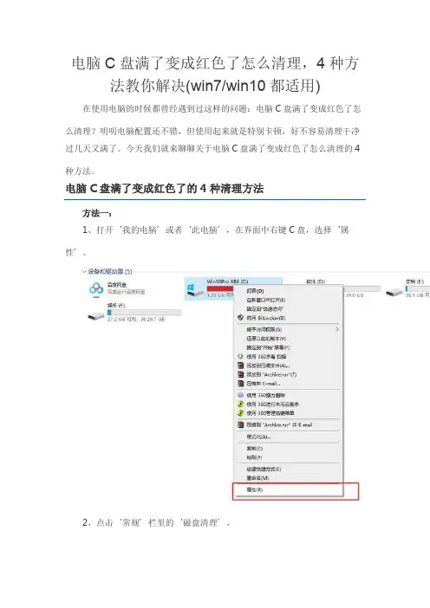Choose 'Pin to Quick access' menu entry
430x608 pixels.
288,308
